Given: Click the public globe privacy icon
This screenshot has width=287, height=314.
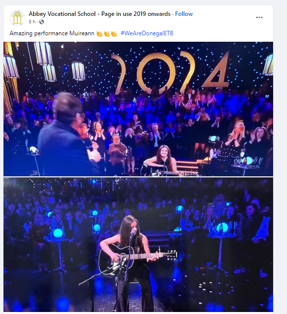Looking at the screenshot, I should [x=42, y=22].
